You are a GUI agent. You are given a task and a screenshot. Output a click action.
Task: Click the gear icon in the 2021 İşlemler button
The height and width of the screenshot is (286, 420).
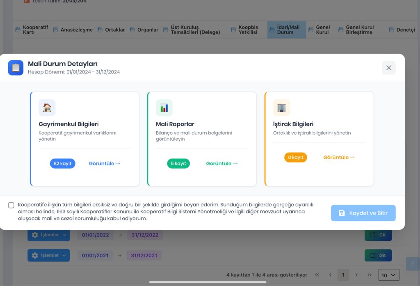(x=35, y=256)
